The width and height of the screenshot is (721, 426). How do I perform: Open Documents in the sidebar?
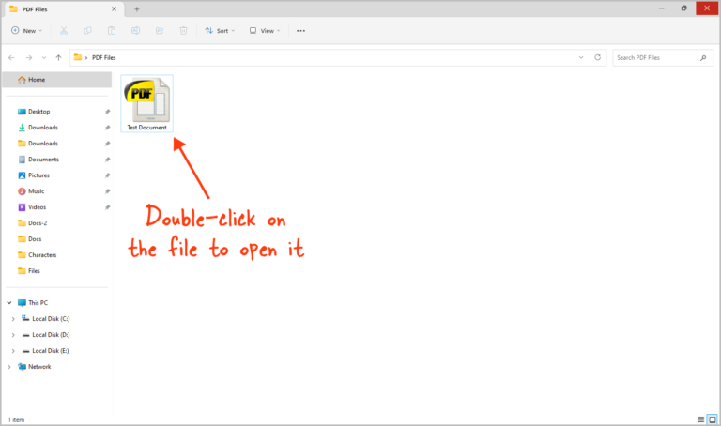tap(38, 160)
